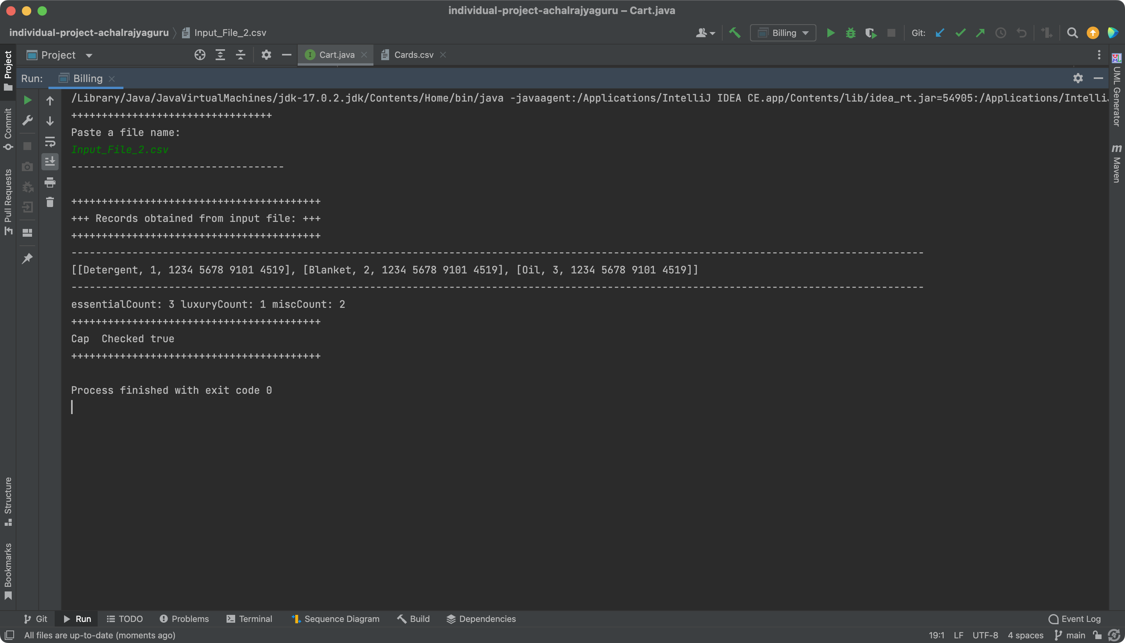Screen dimensions: 1125x643
Task: Open Search Everywhere magnifier icon
Action: click(x=1072, y=33)
